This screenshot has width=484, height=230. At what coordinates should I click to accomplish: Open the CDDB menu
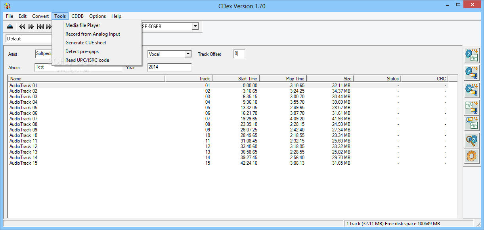(77, 16)
